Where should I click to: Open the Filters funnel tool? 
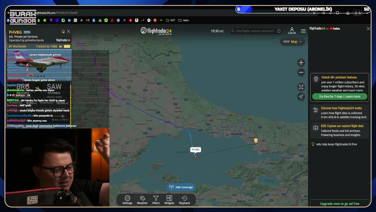[x=156, y=200]
